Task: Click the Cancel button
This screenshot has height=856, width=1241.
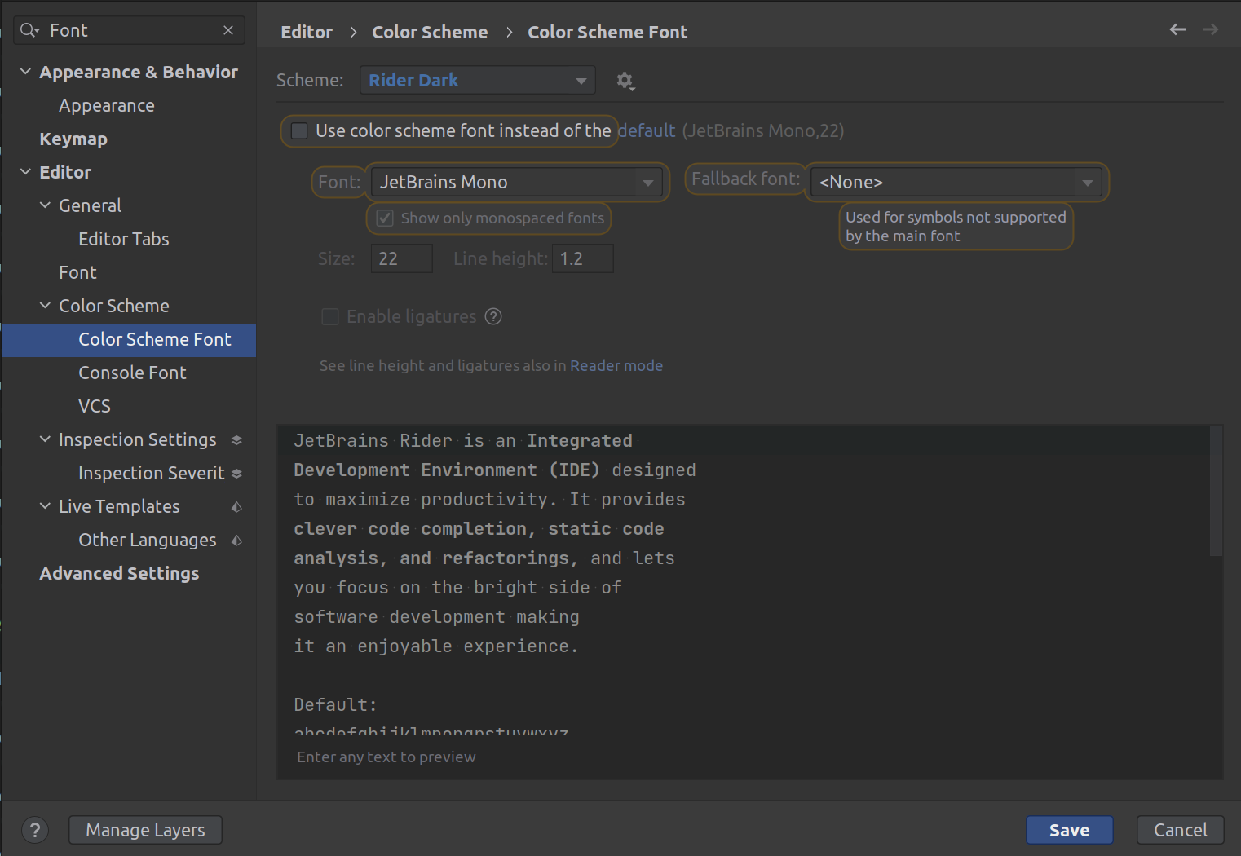Action: click(x=1180, y=830)
